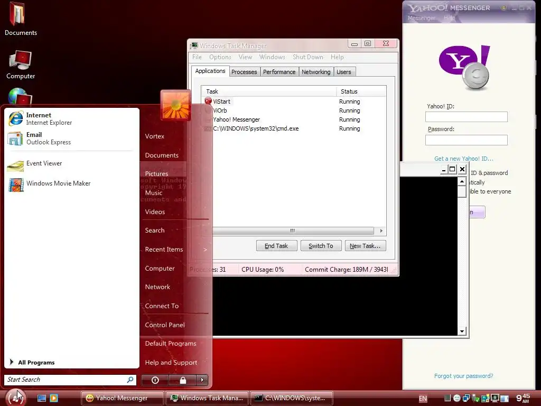
Task: Open the View menu in Task Manager
Action: tap(245, 57)
